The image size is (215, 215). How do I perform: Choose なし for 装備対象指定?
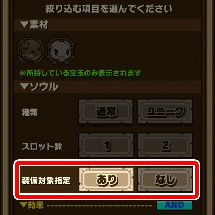point(165,180)
